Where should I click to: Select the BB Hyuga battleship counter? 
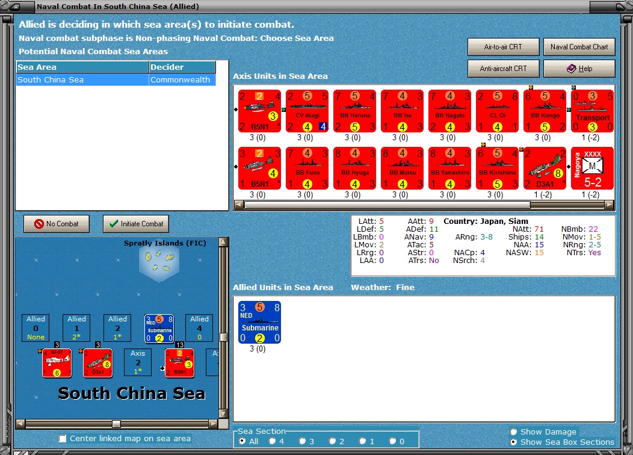tap(355, 168)
